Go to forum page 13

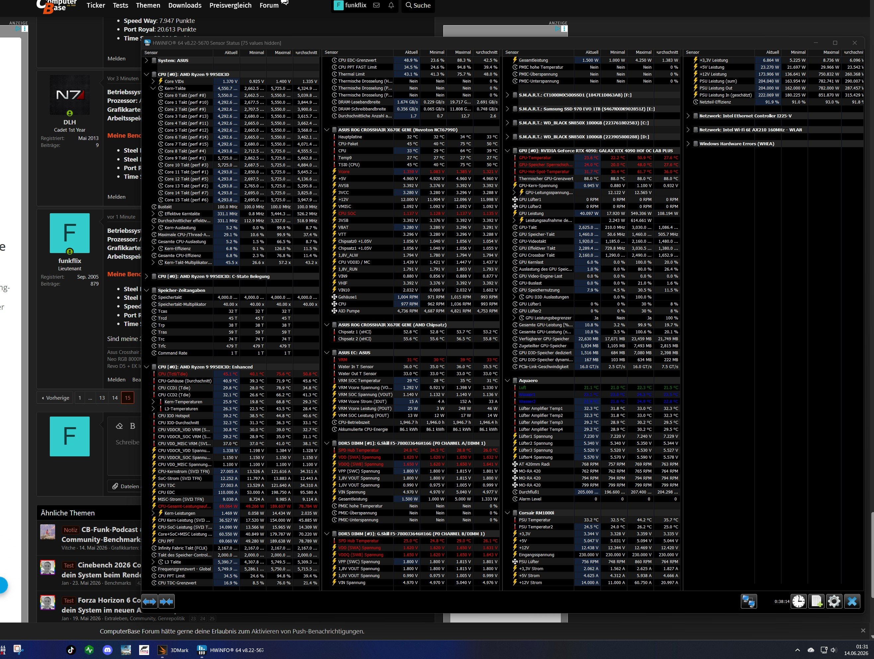click(x=102, y=398)
